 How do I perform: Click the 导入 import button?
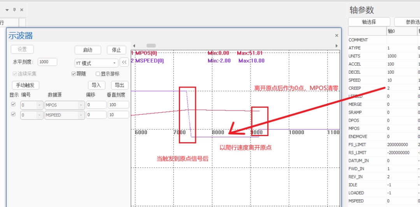[x=96, y=85]
